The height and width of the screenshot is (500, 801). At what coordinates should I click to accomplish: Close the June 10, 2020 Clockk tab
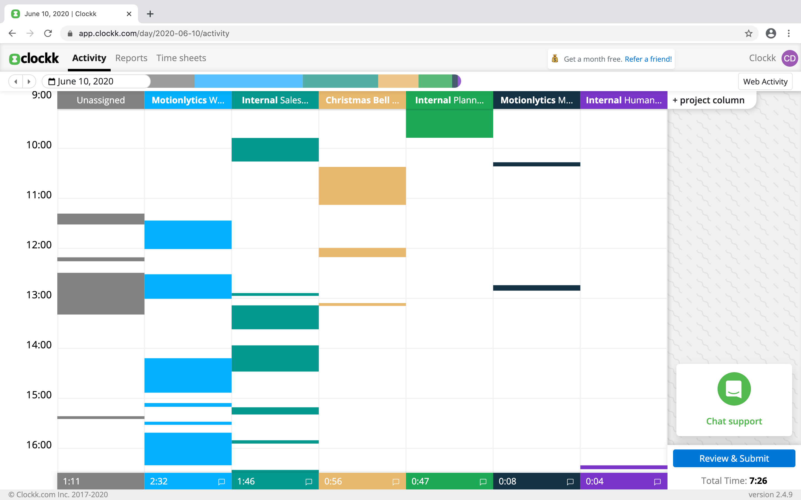pyautogui.click(x=129, y=14)
